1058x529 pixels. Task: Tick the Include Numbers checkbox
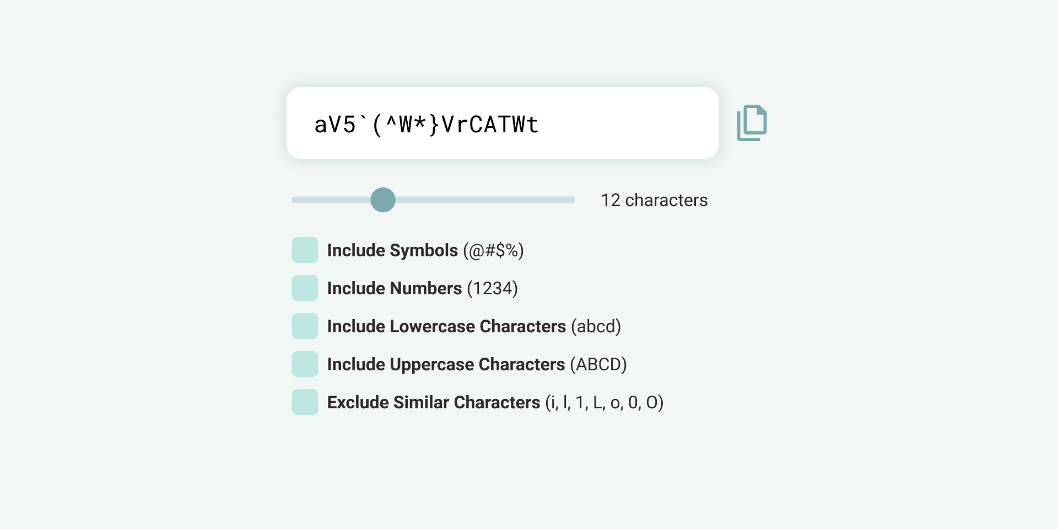tap(305, 288)
